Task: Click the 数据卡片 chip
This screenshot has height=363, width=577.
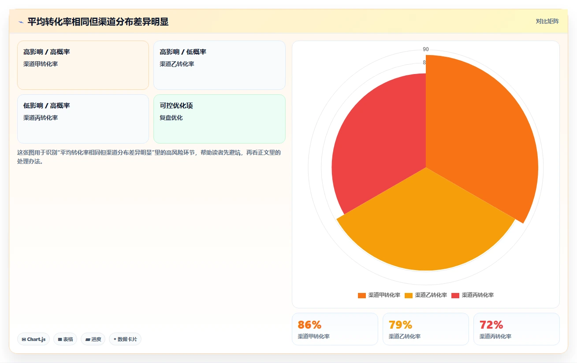Action: [x=125, y=339]
